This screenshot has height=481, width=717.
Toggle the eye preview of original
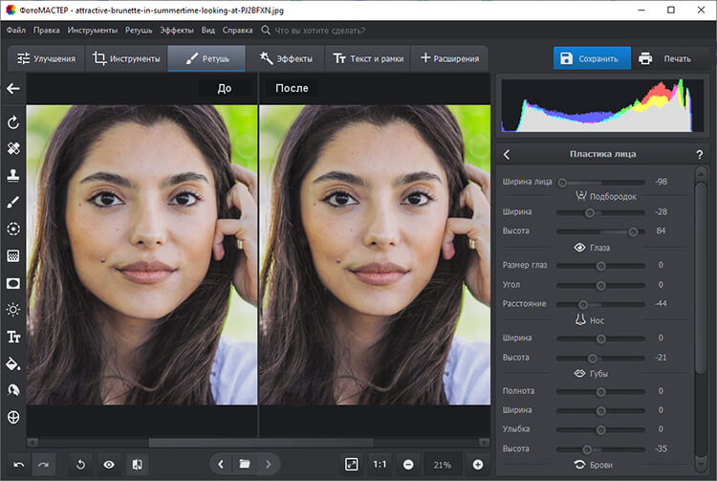[x=109, y=464]
